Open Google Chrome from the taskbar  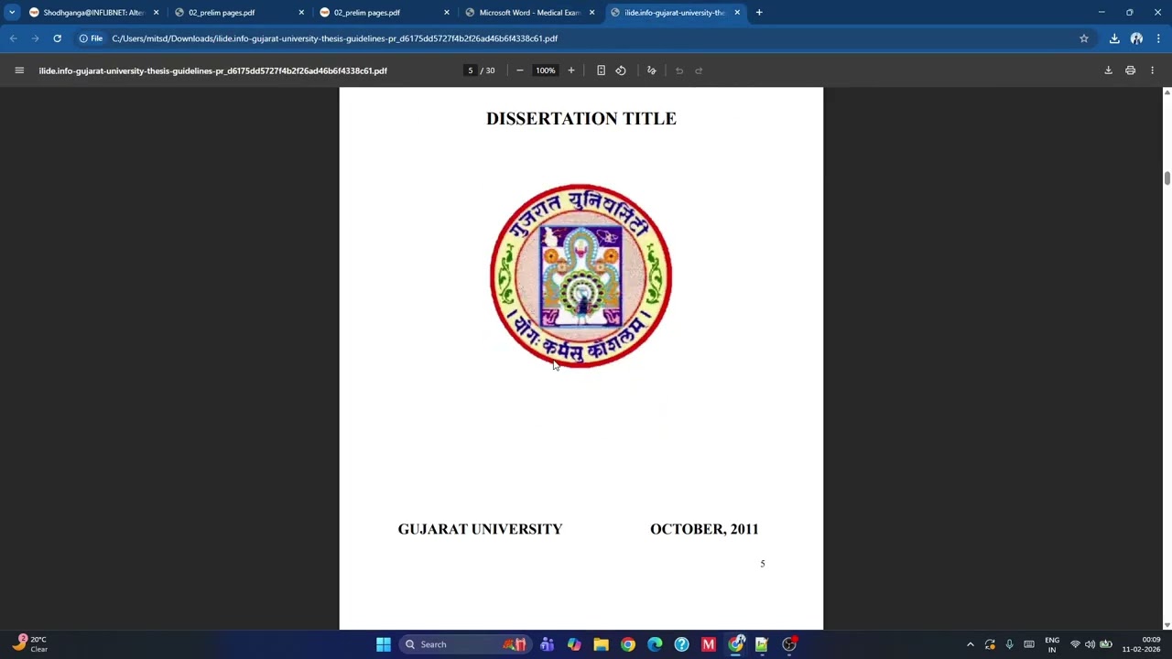[x=628, y=644]
